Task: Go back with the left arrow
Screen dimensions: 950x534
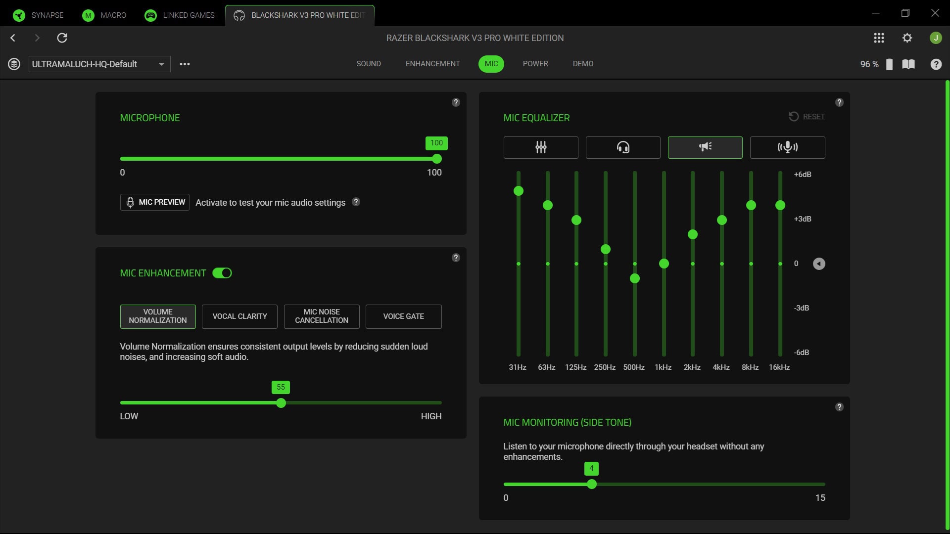Action: pyautogui.click(x=13, y=38)
